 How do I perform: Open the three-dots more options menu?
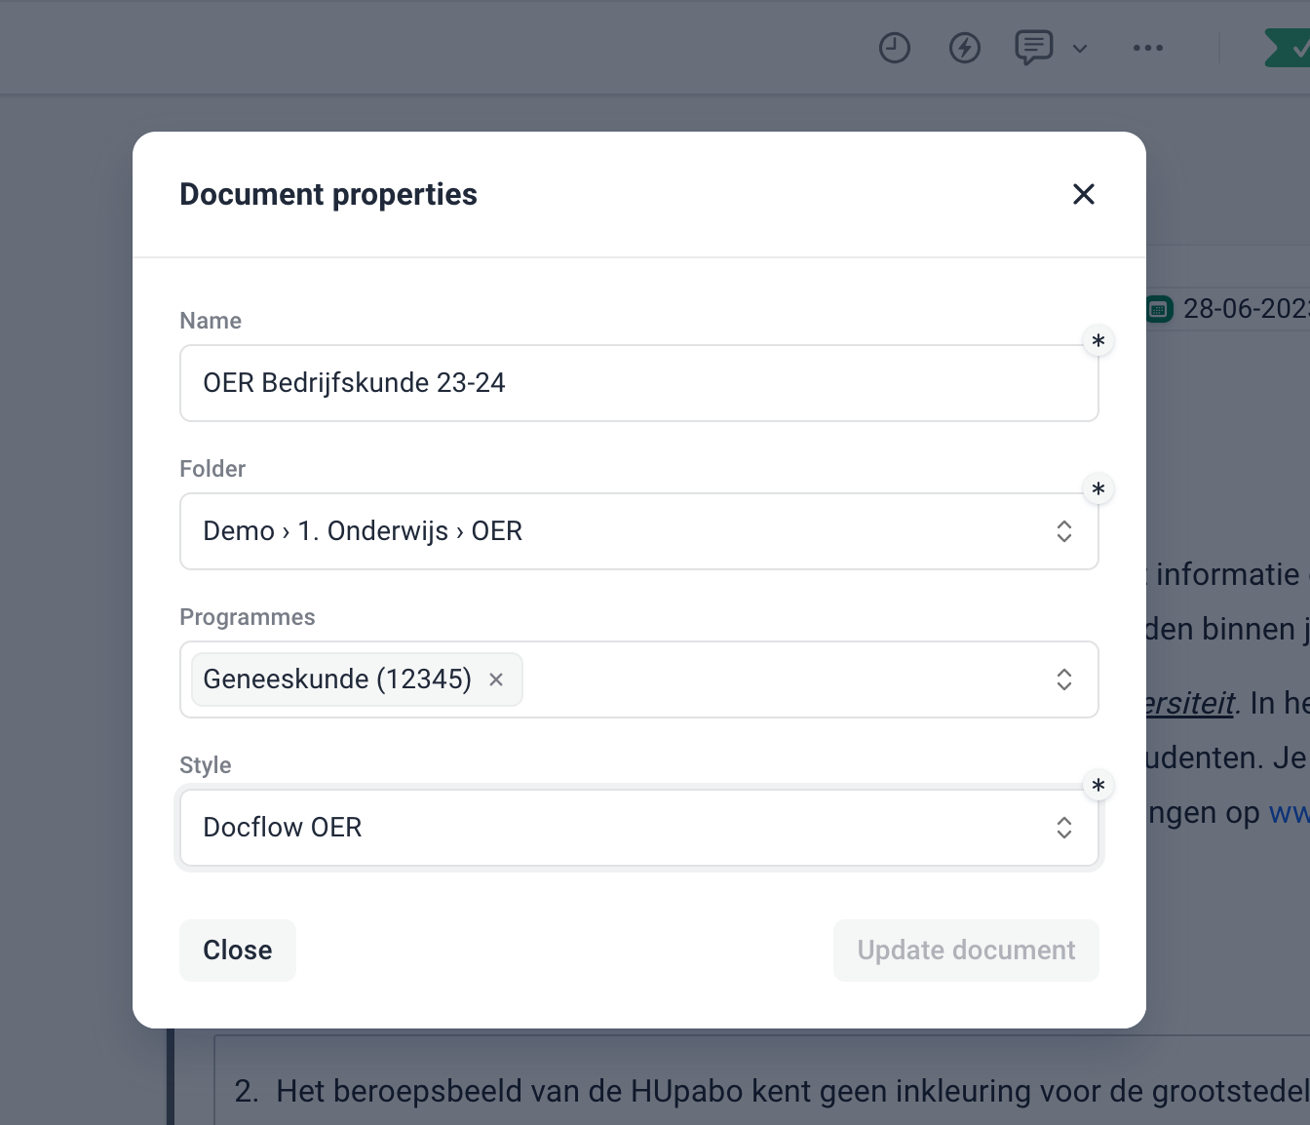[1148, 48]
